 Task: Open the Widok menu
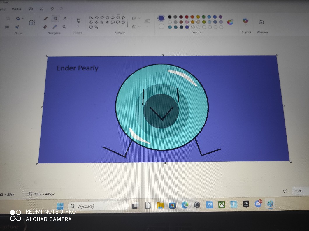17,9
